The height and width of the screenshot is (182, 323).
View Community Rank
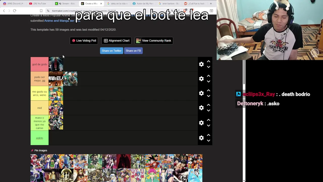(x=154, y=40)
